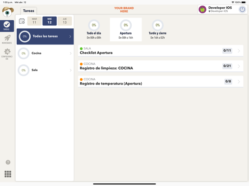Click the help question mark icon
The width and height of the screenshot is (249, 186).
tap(8, 162)
